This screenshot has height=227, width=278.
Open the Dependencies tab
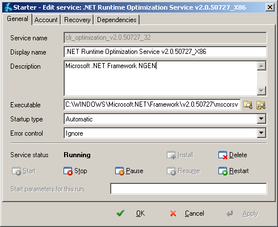(x=117, y=20)
